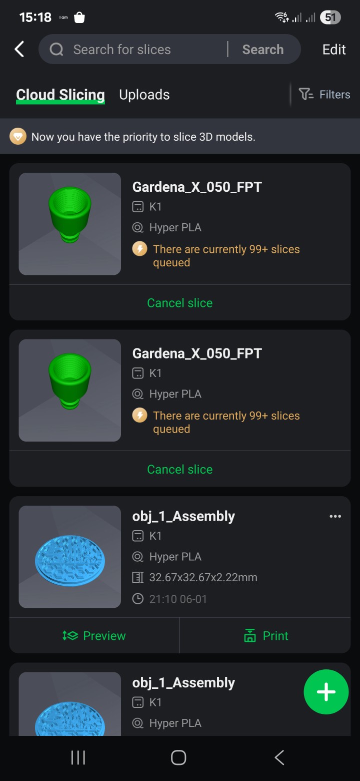The width and height of the screenshot is (360, 781).
Task: Open the obj_1_Assembly blue model thumbnail
Action: pos(69,556)
